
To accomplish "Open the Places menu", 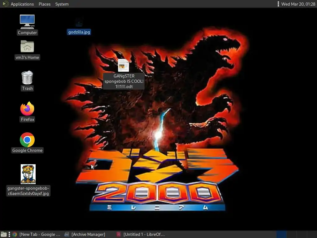I will 45,4.
